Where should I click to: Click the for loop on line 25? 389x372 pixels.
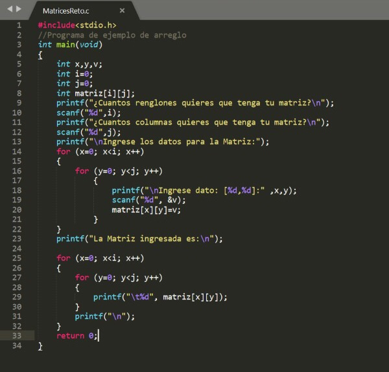(x=100, y=258)
